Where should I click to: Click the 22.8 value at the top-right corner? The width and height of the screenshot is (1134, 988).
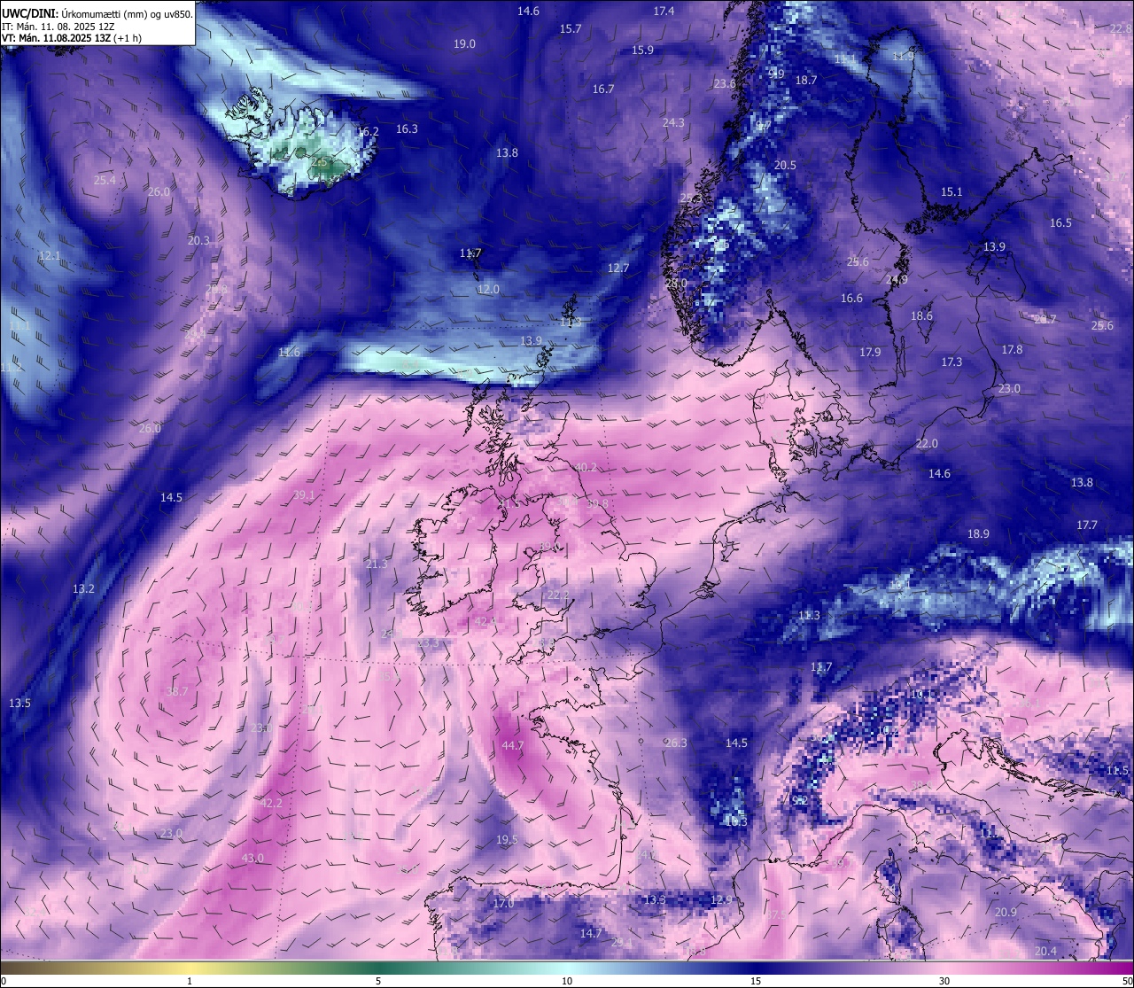[1121, 29]
